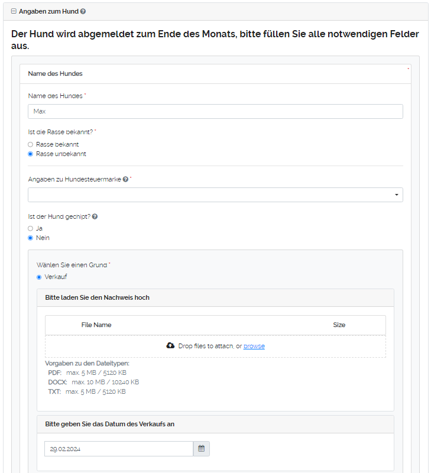Click the Size column header

(339, 325)
